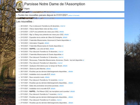This screenshot has width=140, height=105.
Task: Open détails for Mgr Le Stang voeux
Action: 66,35
